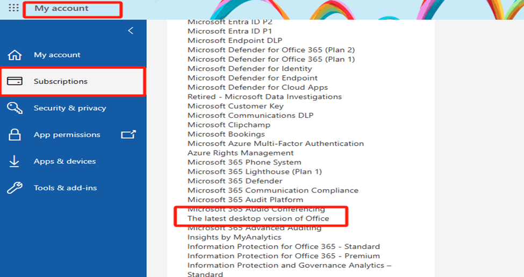Click the home icon beside My account
The height and width of the screenshot is (277, 524).
(x=15, y=55)
